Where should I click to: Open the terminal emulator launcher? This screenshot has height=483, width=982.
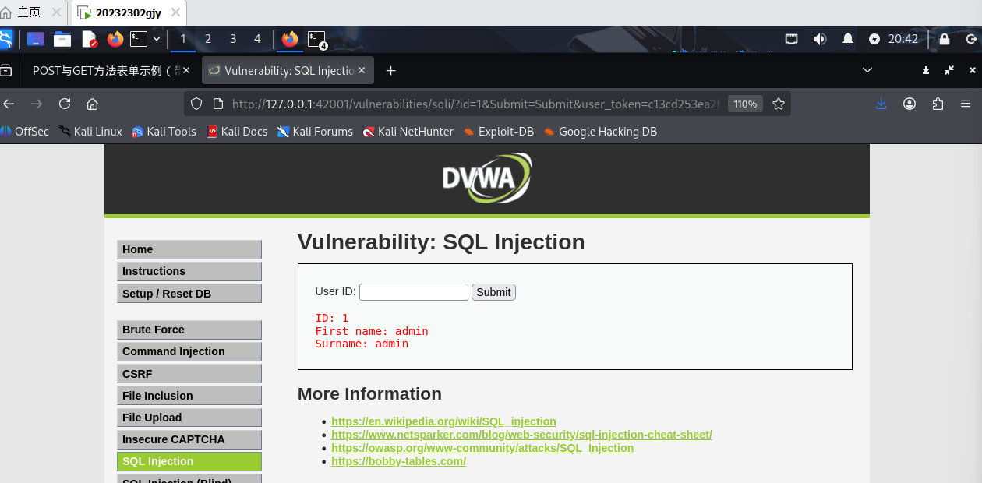(139, 39)
